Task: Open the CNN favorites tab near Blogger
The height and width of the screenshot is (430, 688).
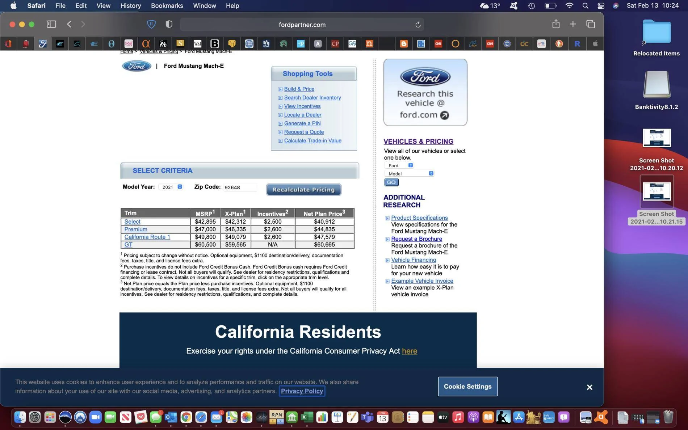Action: [x=438, y=44]
